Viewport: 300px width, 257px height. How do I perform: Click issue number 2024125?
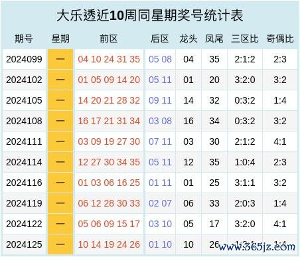24,244
